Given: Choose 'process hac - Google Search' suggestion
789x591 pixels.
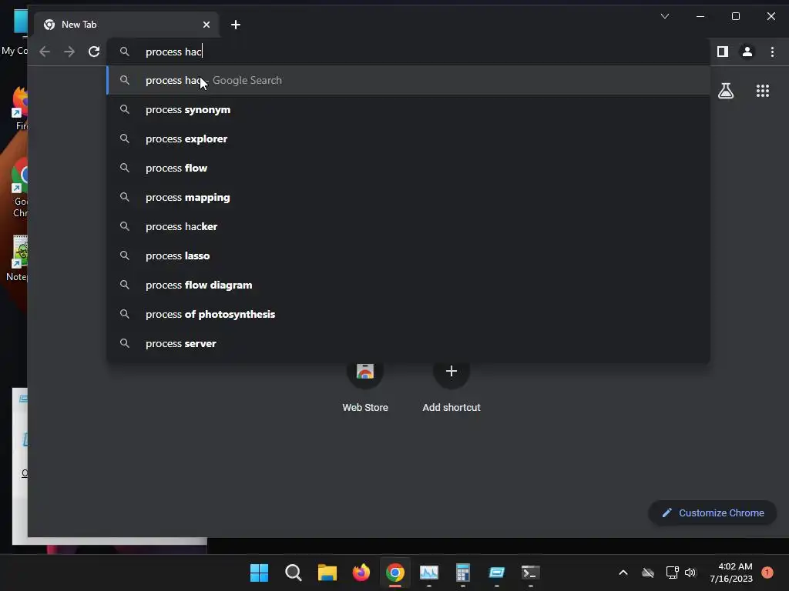Looking at the screenshot, I should tap(408, 80).
